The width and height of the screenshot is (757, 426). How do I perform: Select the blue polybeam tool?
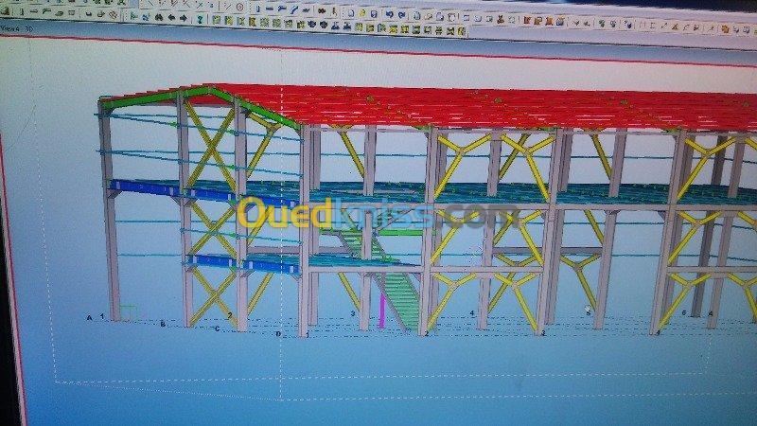(281, 9)
